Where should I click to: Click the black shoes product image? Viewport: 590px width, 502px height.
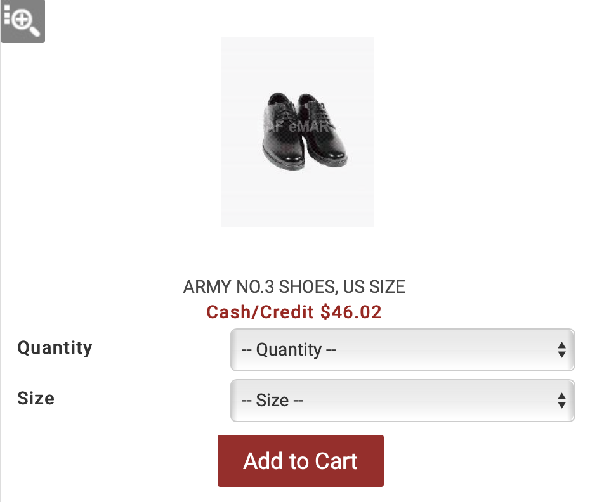coord(298,132)
